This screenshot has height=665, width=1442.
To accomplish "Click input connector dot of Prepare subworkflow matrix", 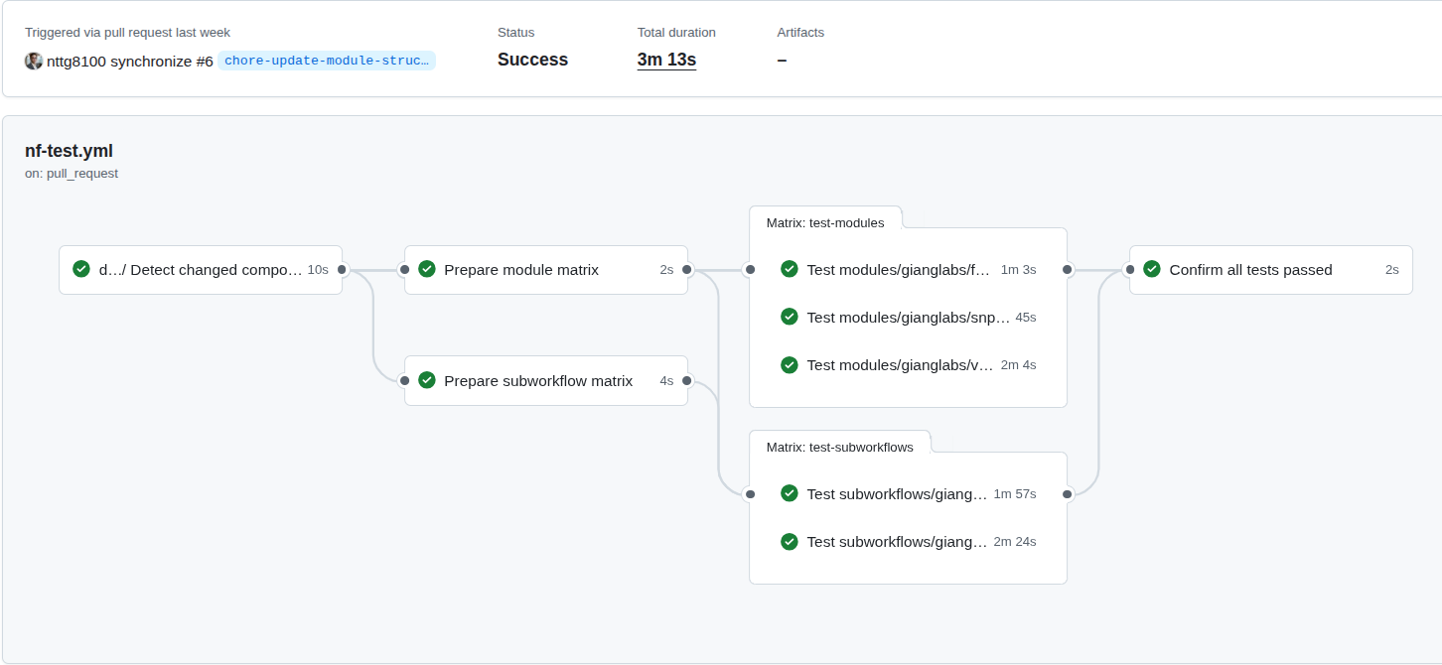I will pyautogui.click(x=404, y=380).
